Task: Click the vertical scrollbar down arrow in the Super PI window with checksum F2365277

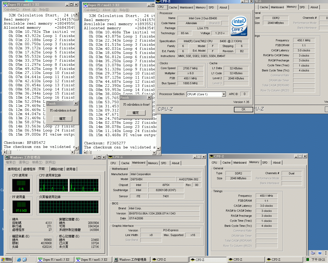Action: [x=158, y=148]
